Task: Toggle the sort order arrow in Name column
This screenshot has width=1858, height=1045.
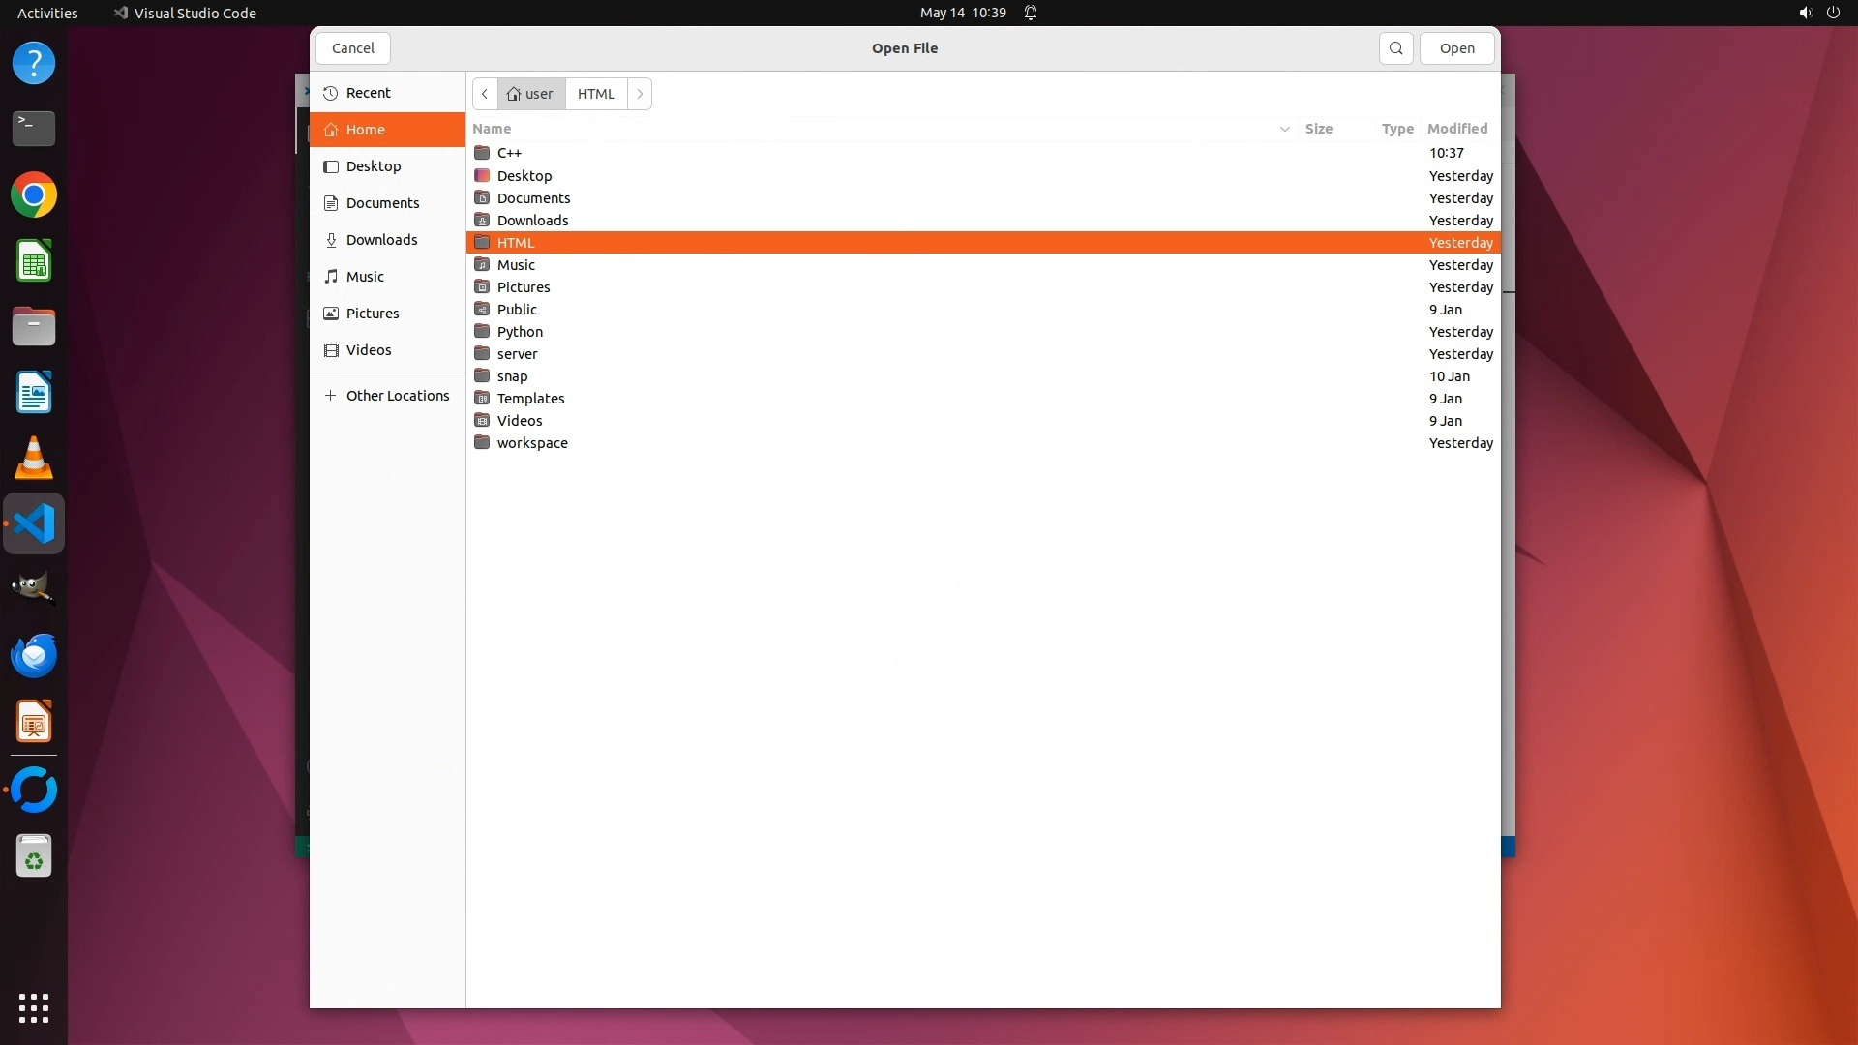Action: (x=1284, y=129)
